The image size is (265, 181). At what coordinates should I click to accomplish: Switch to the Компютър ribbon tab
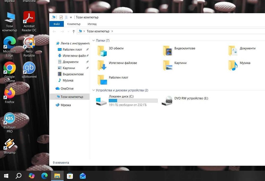tap(74, 24)
